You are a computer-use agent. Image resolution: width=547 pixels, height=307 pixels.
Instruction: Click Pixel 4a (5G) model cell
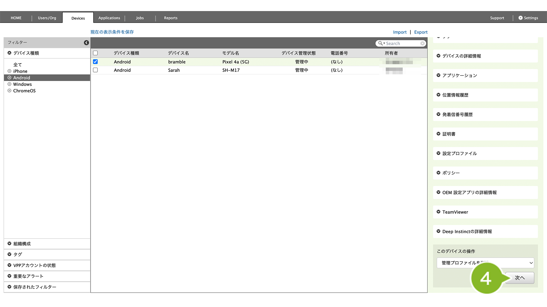click(236, 62)
